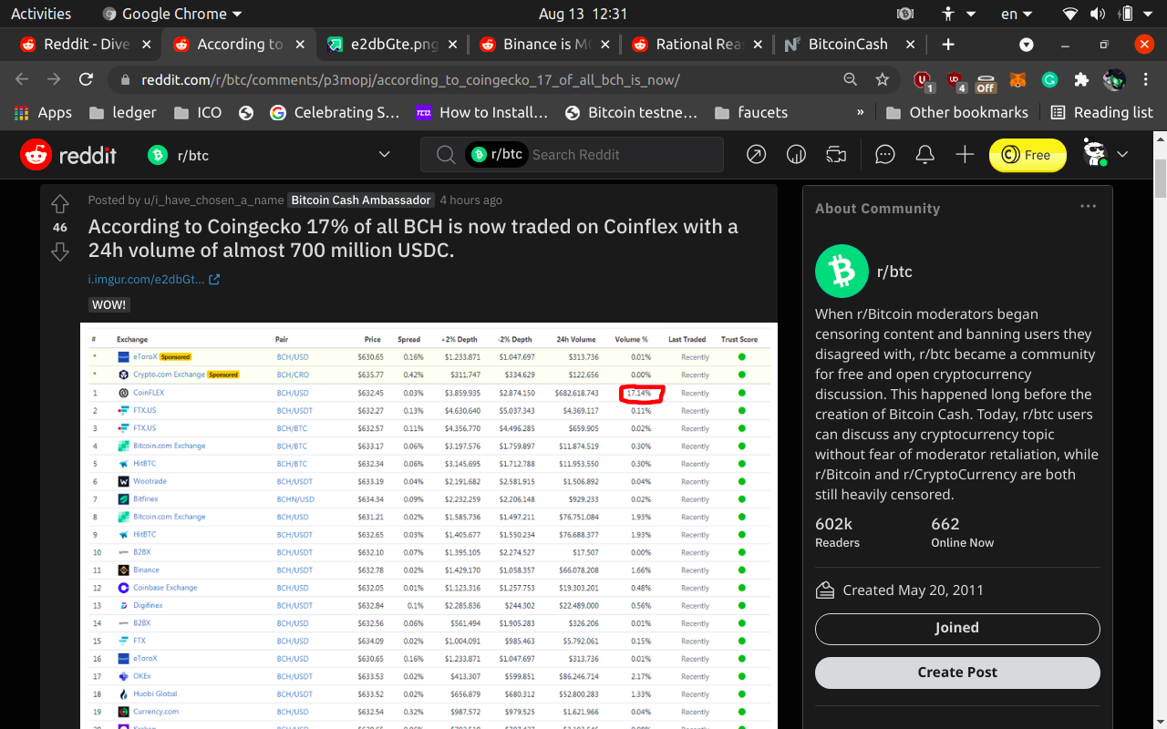The width and height of the screenshot is (1167, 729).
Task: Click the Free coins button
Action: [x=1028, y=155]
